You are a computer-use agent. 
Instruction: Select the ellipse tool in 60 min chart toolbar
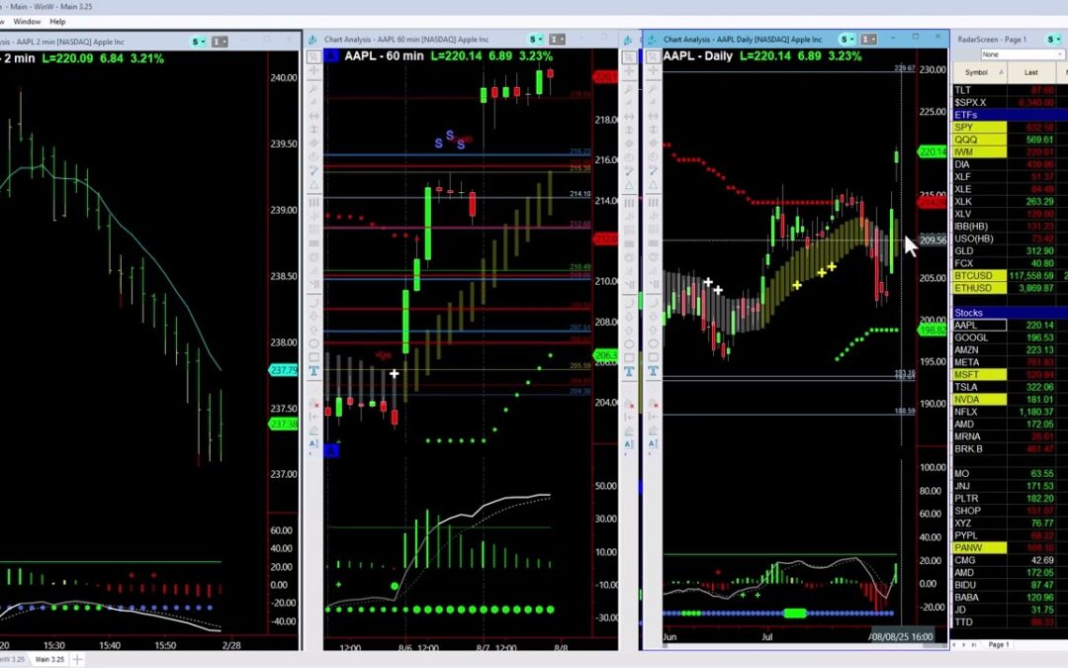pyautogui.click(x=314, y=343)
